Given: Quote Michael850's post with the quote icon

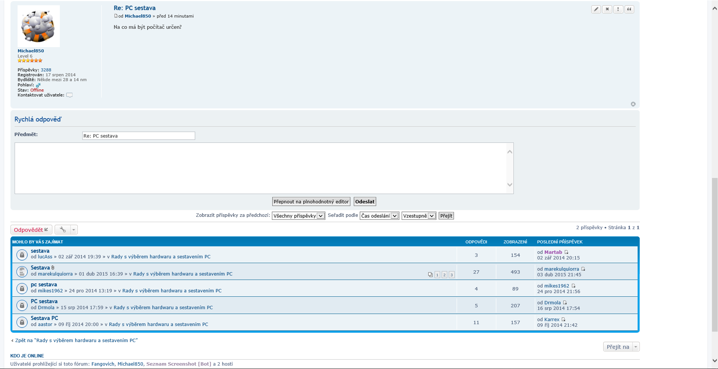Looking at the screenshot, I should click(629, 9).
